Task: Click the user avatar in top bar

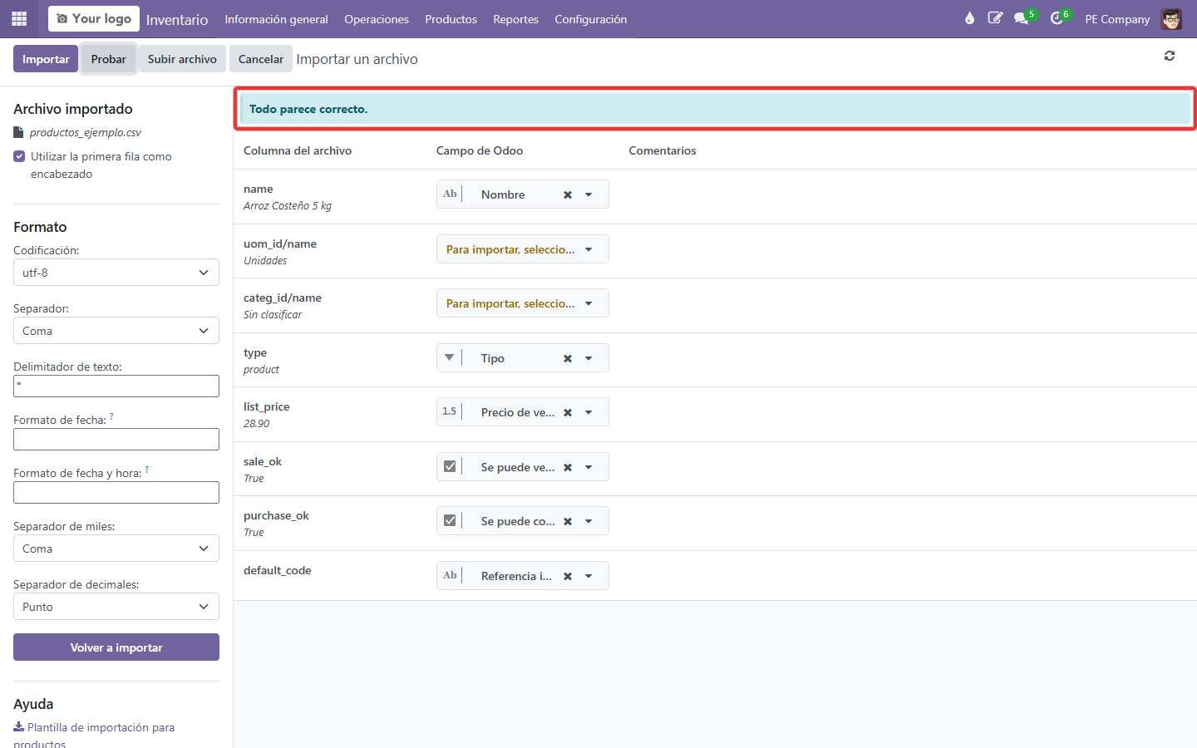Action: 1171,19
